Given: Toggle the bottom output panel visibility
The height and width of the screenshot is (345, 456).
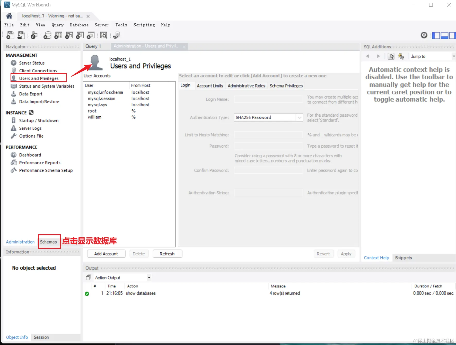Looking at the screenshot, I should pyautogui.click(x=444, y=35).
